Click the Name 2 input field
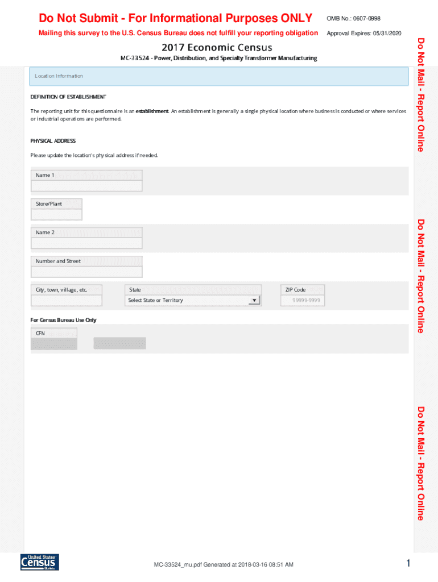 click(86, 243)
